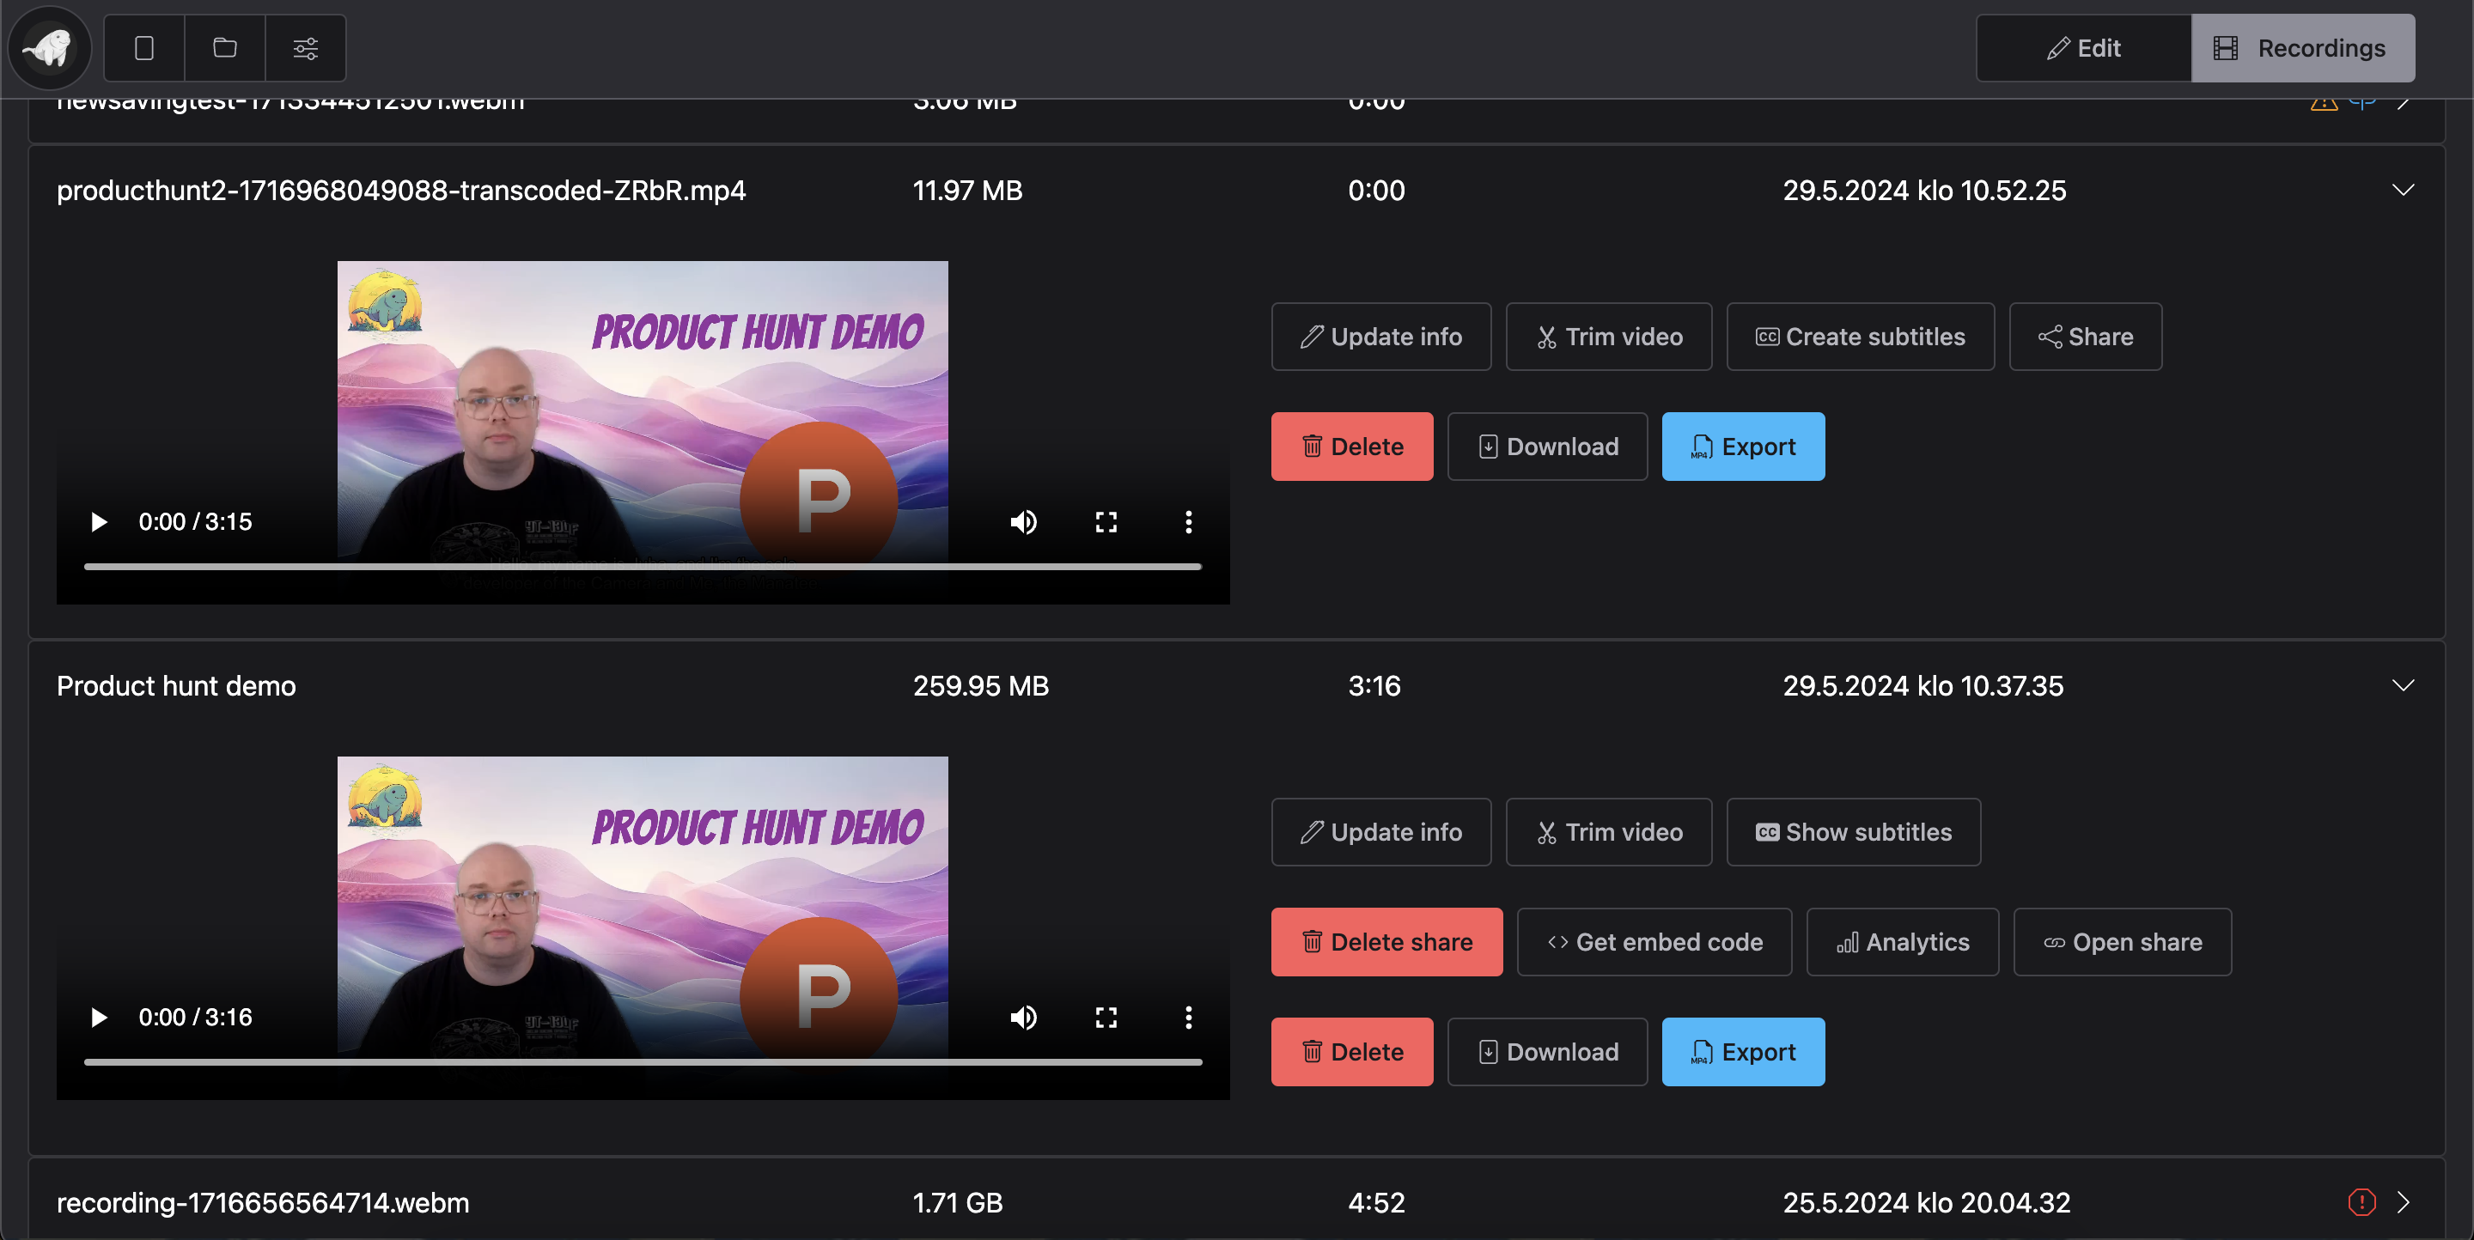Click the Open share button
Viewport: 2474px width, 1240px height.
pyautogui.click(x=2122, y=941)
